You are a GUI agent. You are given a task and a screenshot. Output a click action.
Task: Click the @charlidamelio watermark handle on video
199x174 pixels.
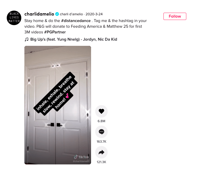[81, 161]
